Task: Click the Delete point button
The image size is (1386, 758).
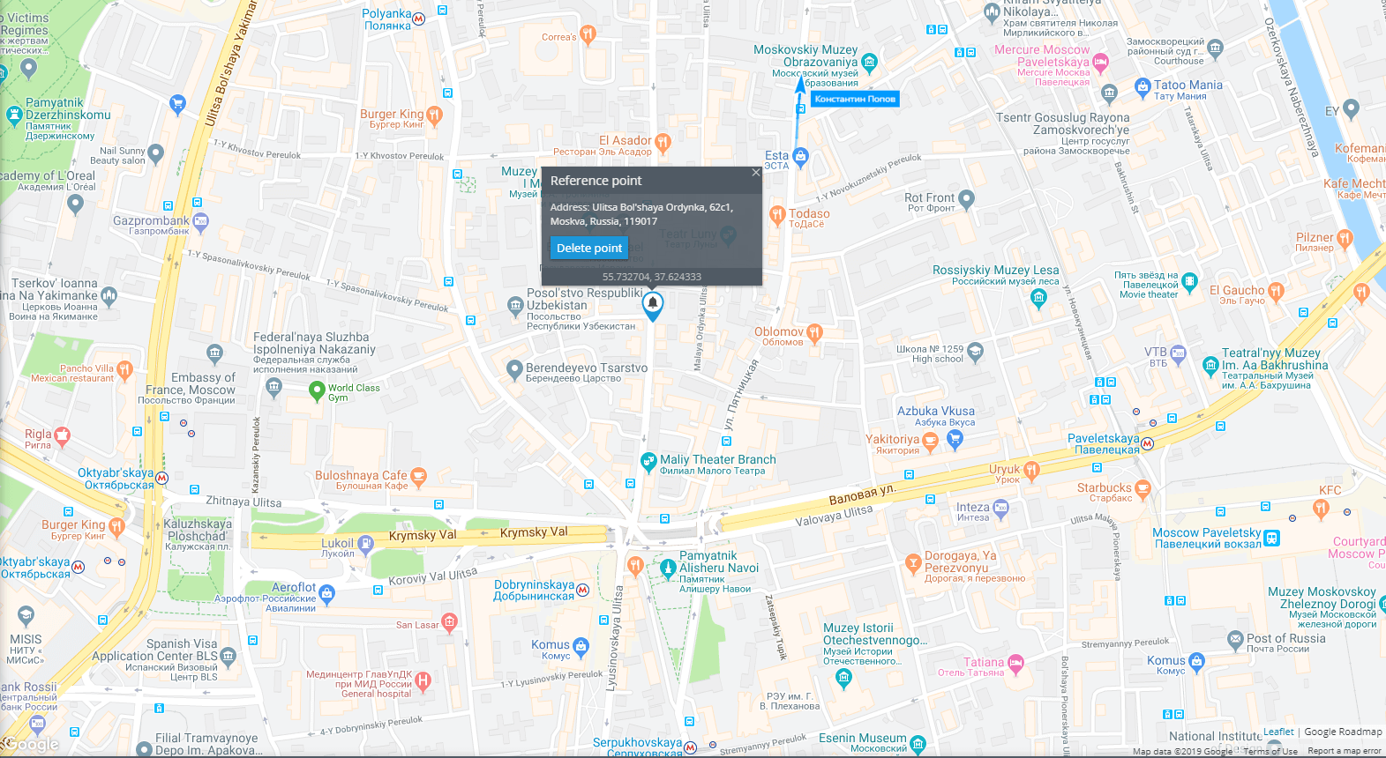Action: [589, 248]
